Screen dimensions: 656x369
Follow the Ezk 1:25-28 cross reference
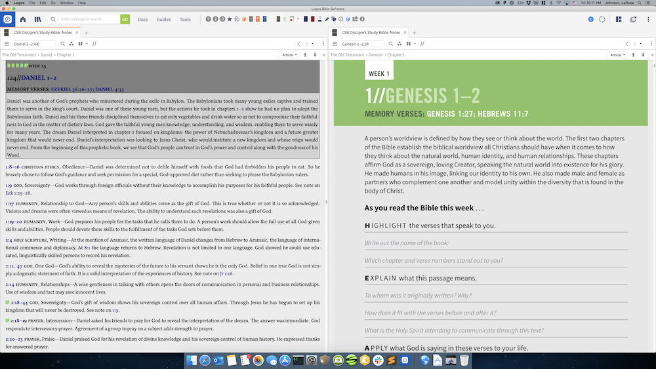click(18, 193)
